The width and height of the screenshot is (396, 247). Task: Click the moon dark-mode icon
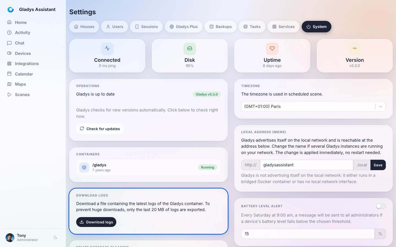(56, 238)
